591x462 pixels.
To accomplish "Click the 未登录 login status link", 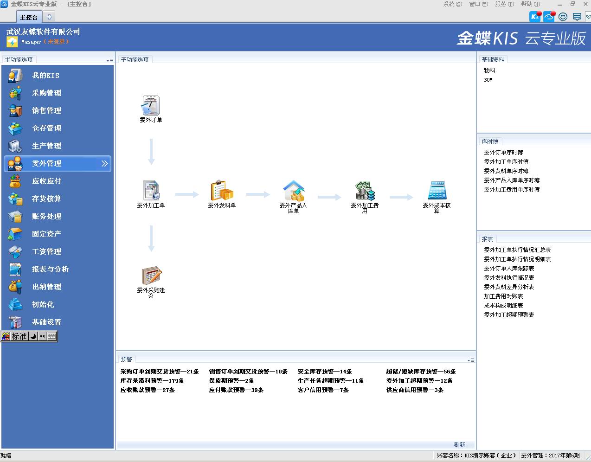I will (56, 42).
